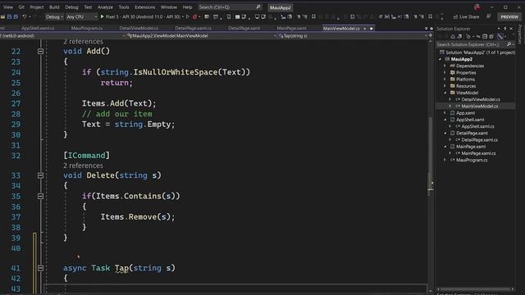Click the user account avatar icon
The height and width of the screenshot is (295, 525).
coord(477,7)
